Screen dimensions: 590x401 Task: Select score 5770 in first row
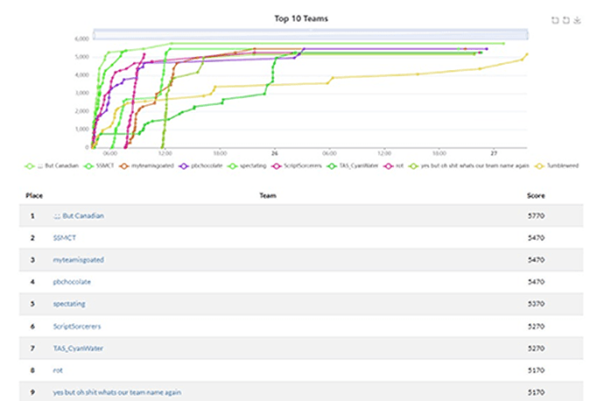[x=536, y=215]
